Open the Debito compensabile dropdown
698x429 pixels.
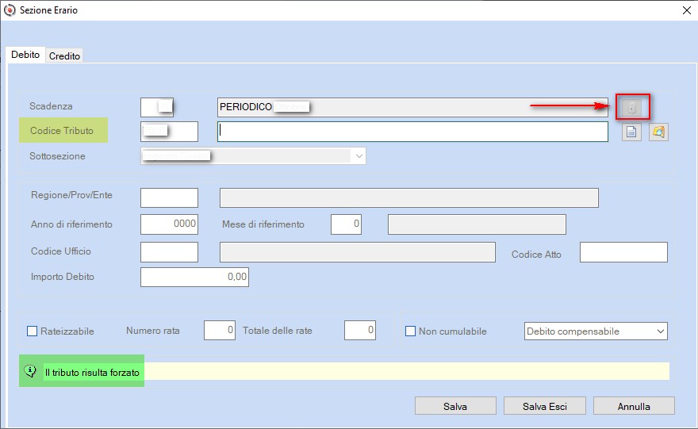click(x=596, y=331)
